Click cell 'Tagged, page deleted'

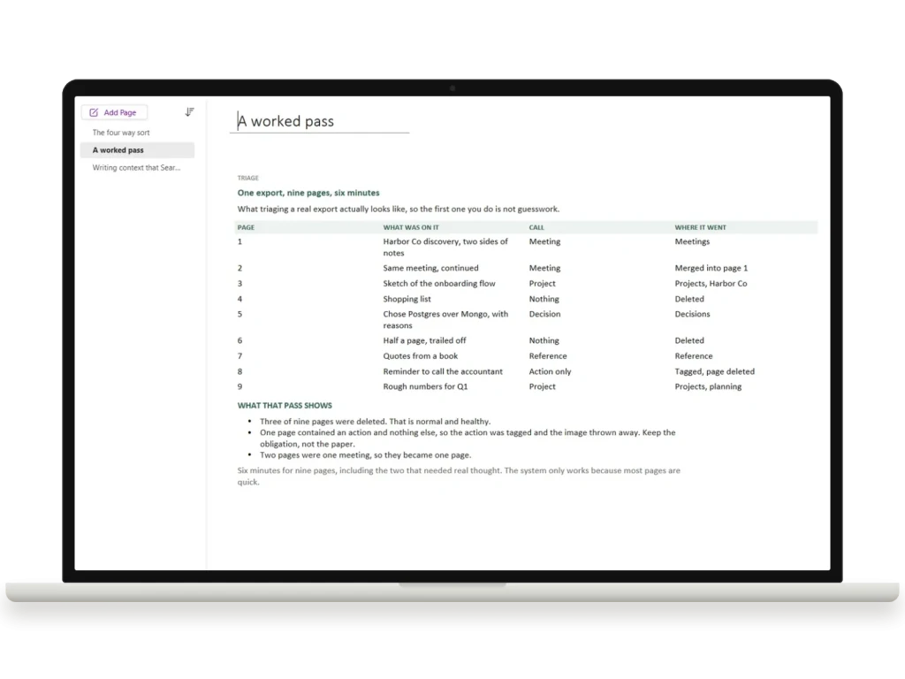click(714, 372)
